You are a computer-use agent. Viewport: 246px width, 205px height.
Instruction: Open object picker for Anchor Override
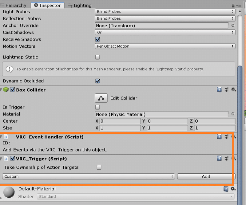pyautogui.click(x=233, y=25)
